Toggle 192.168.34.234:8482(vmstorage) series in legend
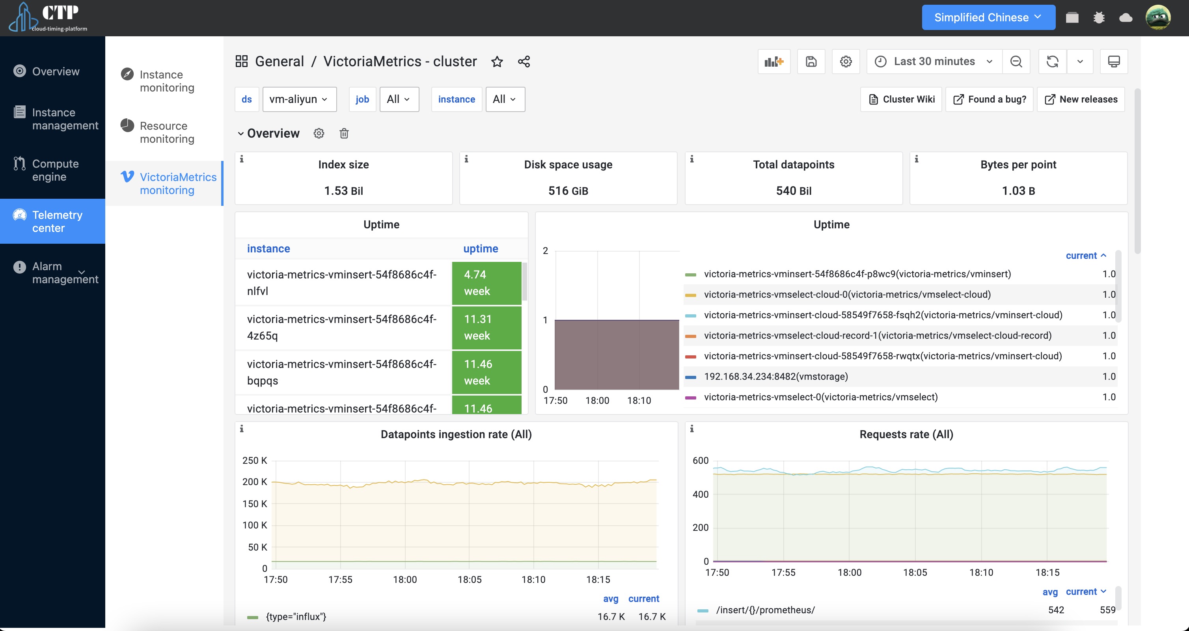The image size is (1189, 631). click(x=776, y=377)
